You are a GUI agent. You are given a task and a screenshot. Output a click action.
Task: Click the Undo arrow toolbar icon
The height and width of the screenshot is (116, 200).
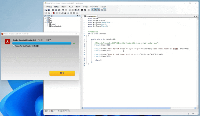pos(63,10)
